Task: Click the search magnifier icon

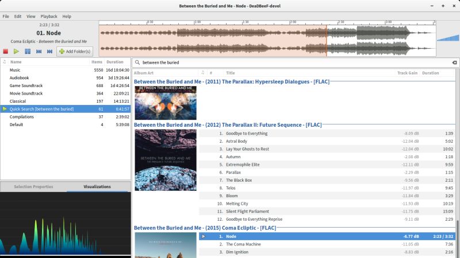Action: 137,62
